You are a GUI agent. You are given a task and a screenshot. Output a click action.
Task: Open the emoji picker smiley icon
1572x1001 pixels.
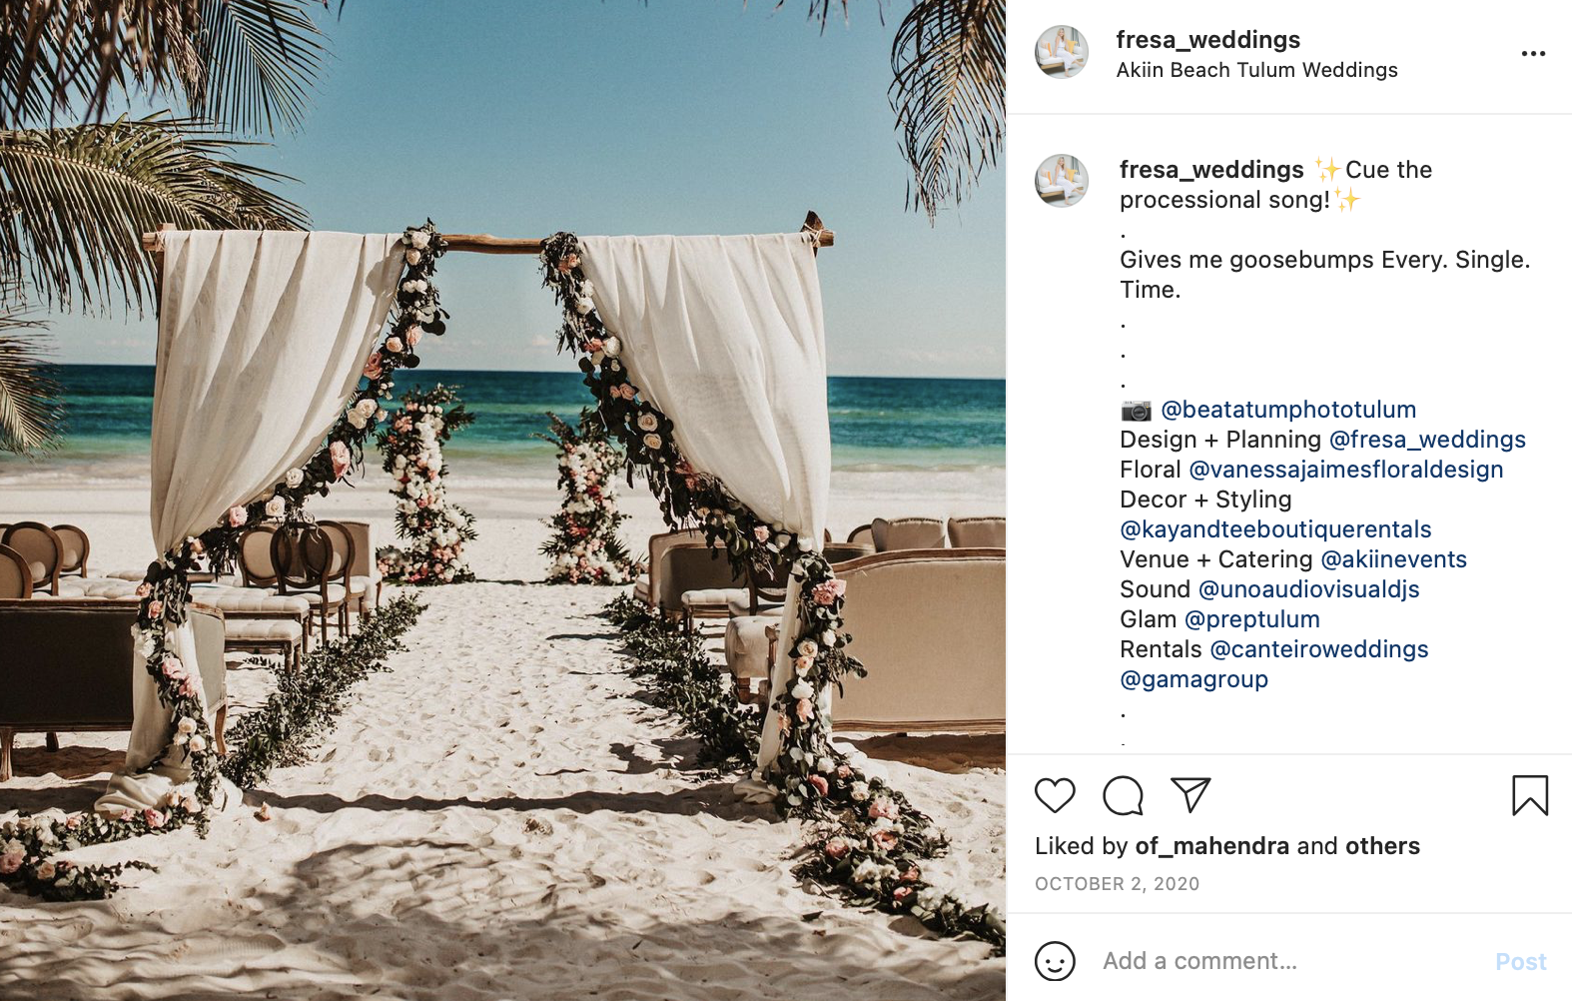pos(1055,961)
